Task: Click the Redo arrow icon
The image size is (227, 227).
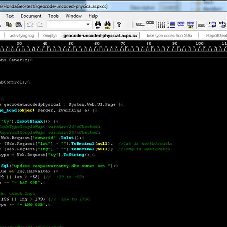Action: pos(39,24)
